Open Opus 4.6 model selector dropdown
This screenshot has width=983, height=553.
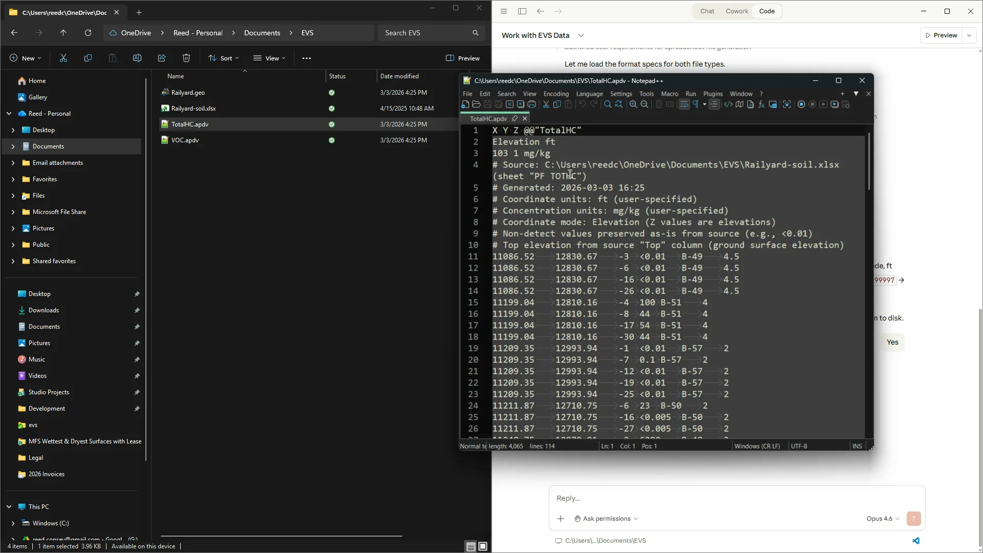click(x=883, y=519)
